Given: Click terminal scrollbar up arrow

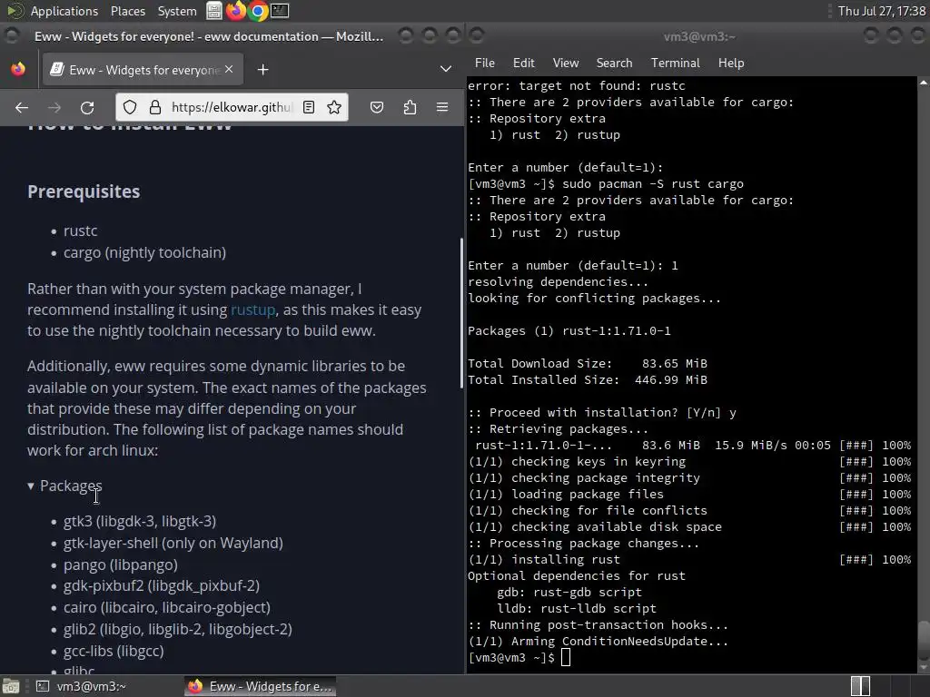Looking at the screenshot, I should point(924,83).
